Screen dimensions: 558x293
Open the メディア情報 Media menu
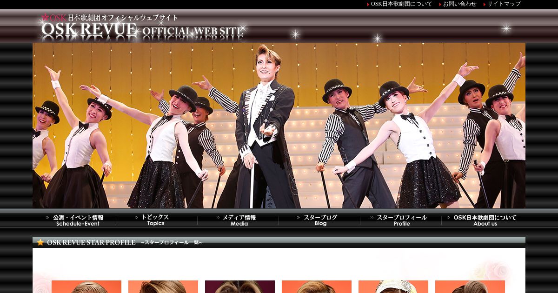tap(238, 220)
